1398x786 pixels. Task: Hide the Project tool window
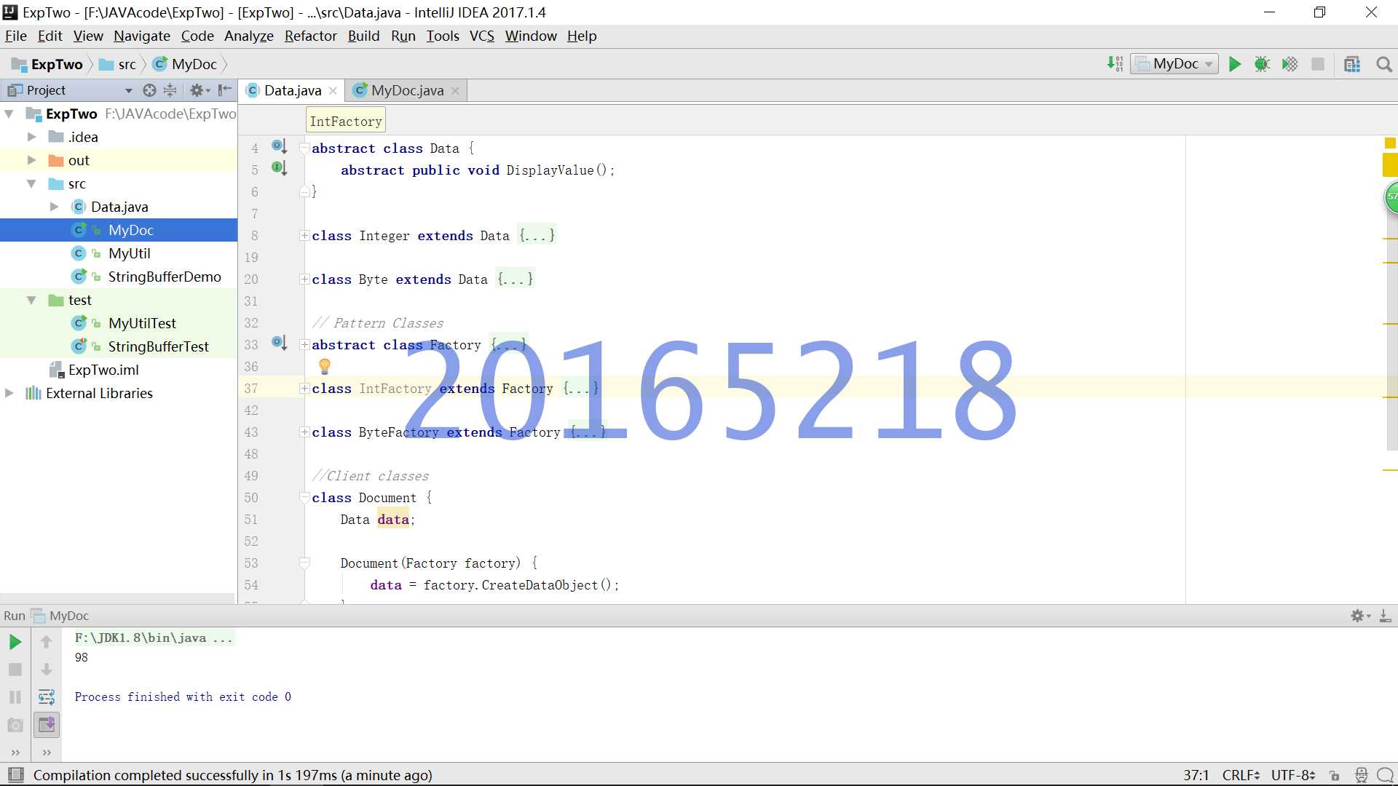point(225,90)
